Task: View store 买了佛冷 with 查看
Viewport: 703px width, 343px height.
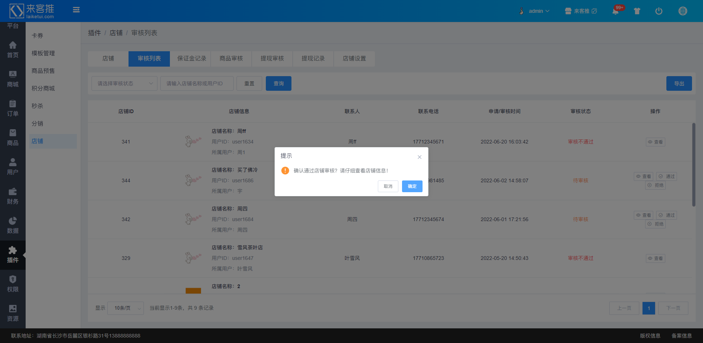Action: (x=644, y=176)
